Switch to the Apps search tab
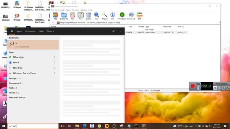This screenshot has width=230, height=129. coord(19,31)
